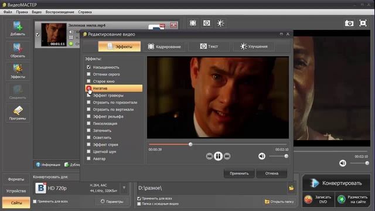Select the Форматы tab
The height and width of the screenshot is (211, 375).
(x=16, y=179)
